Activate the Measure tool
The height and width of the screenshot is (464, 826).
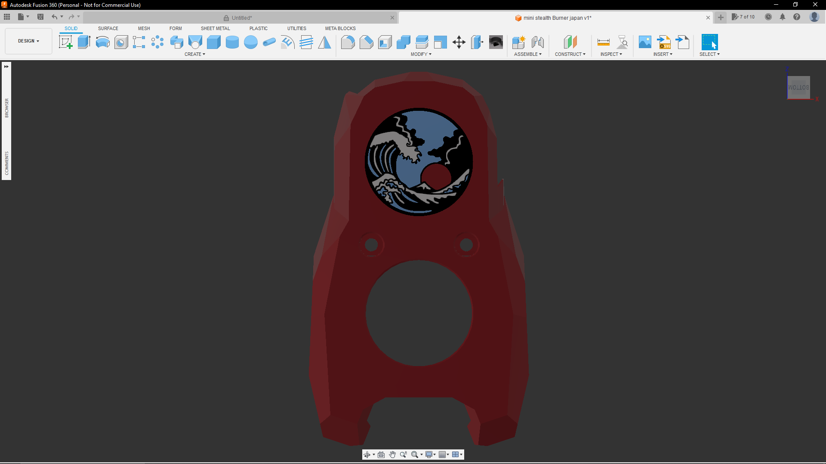604,42
